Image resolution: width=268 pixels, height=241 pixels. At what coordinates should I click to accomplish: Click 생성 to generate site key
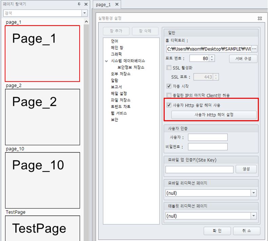(x=246, y=169)
